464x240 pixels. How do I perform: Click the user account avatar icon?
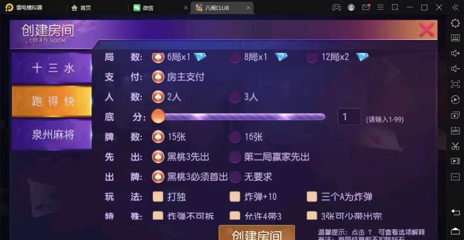pos(351,7)
